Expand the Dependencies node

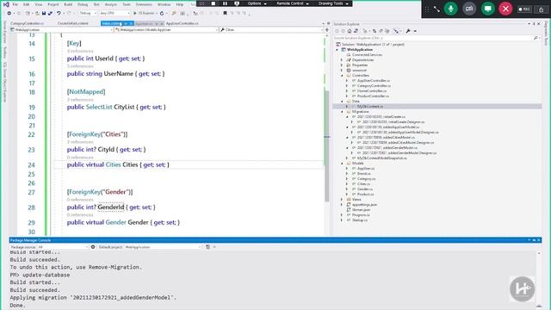click(342, 60)
